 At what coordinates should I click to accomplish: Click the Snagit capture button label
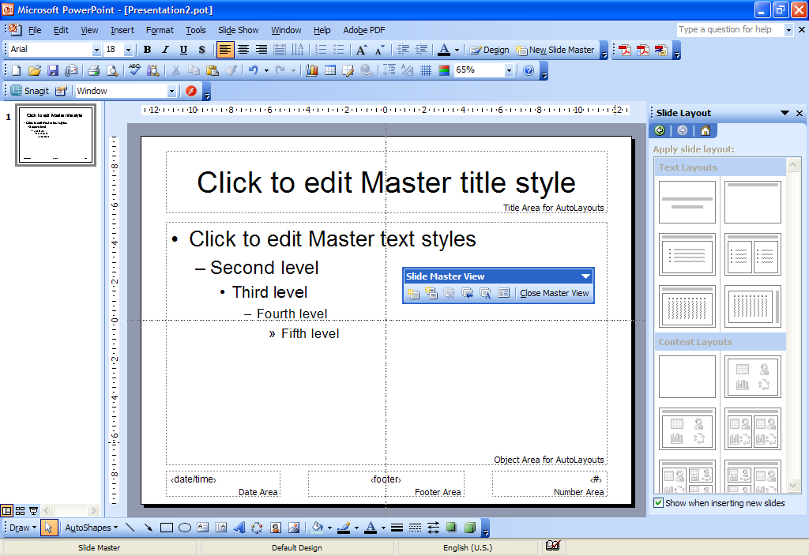pos(30,91)
